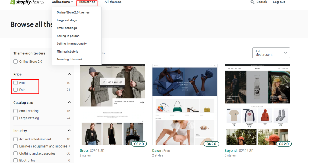Click the Log out link
The width and height of the screenshot is (327, 163).
coord(279,2)
